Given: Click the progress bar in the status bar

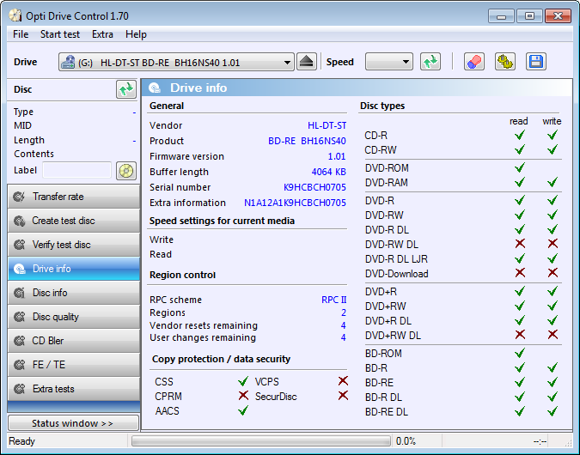Looking at the screenshot, I should click(x=260, y=441).
